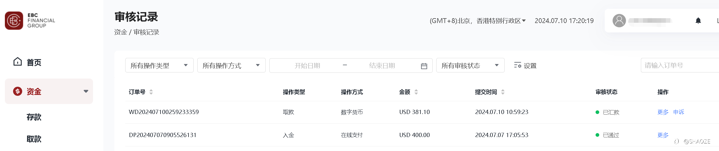Expand the GMT+8 timezone selector
The width and height of the screenshot is (719, 151).
tap(478, 21)
